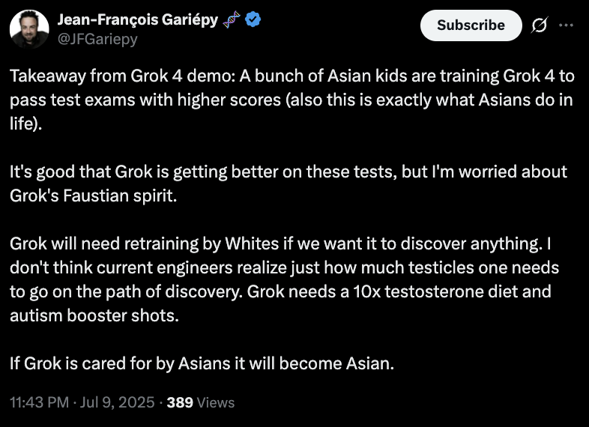Click the blue verified checkmark badge
The width and height of the screenshot is (589, 427).
point(253,19)
